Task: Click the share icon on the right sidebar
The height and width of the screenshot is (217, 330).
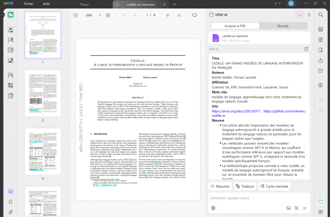Action: 321,60
